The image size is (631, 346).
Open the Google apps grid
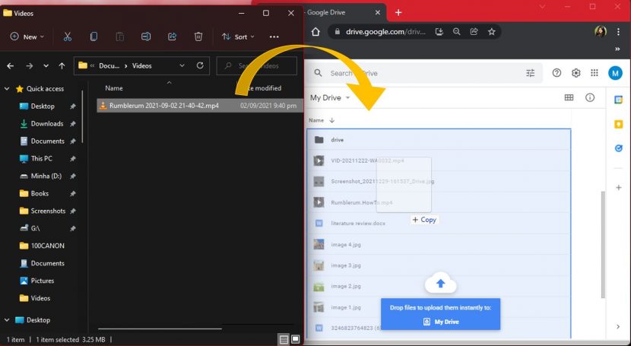click(x=595, y=73)
